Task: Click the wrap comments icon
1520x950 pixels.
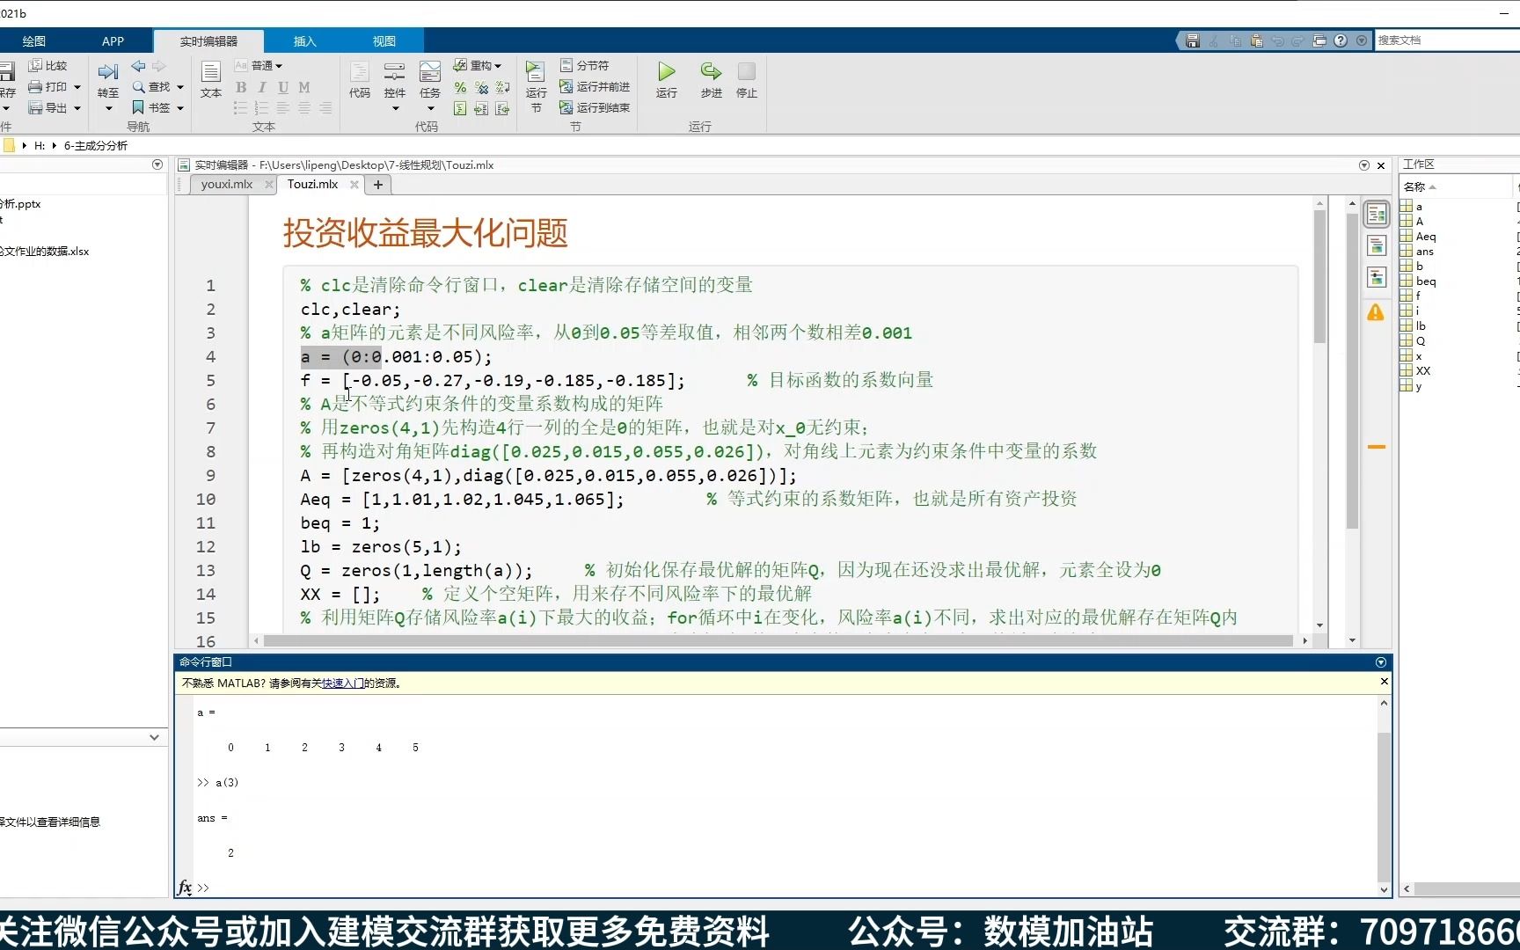Action: (x=502, y=87)
